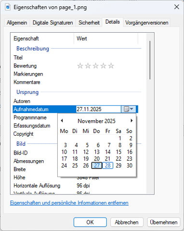Select day 23 in the calendar

(130, 159)
